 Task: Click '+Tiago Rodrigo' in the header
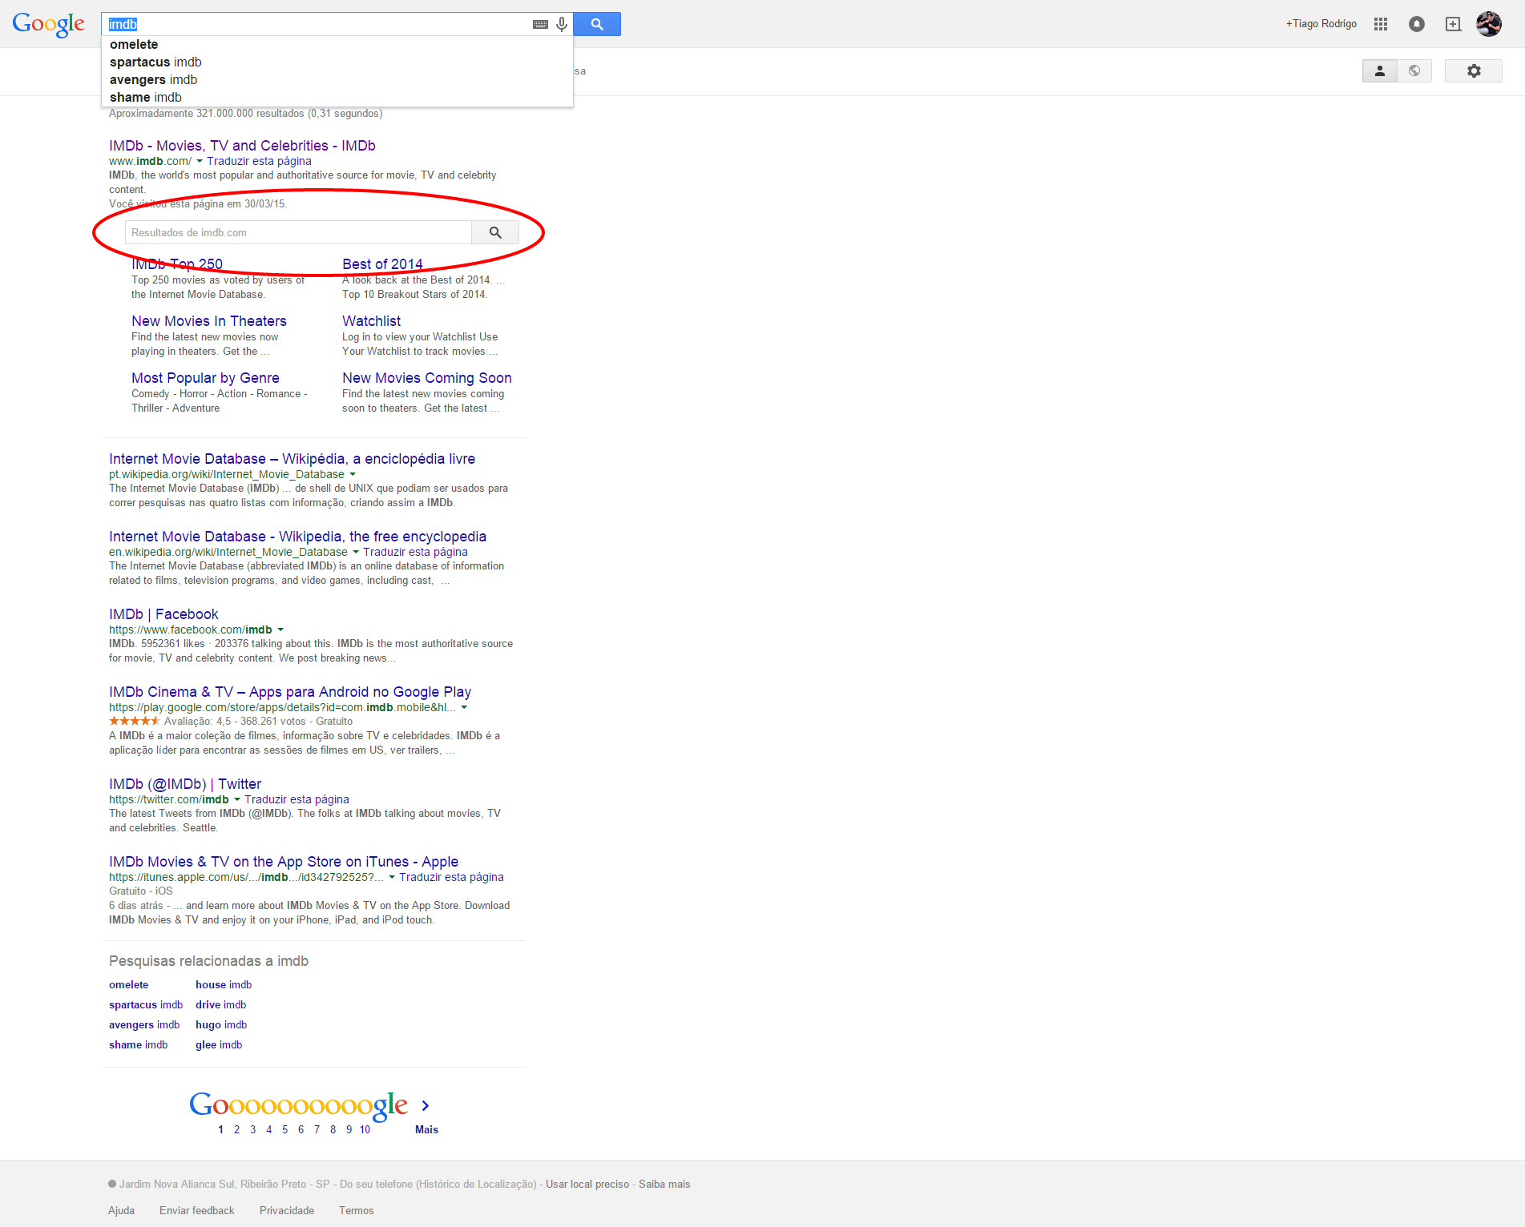[1321, 24]
